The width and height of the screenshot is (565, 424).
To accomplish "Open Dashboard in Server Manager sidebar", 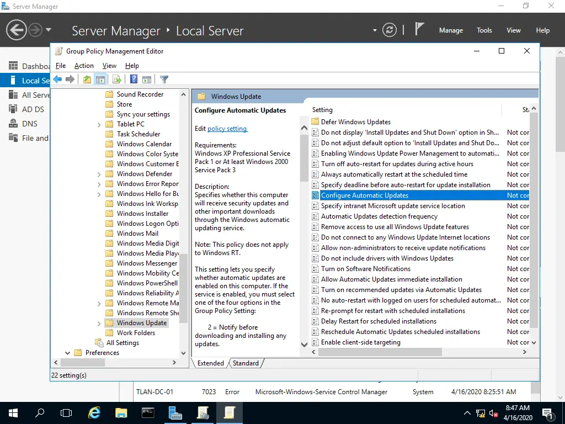I will (30, 66).
